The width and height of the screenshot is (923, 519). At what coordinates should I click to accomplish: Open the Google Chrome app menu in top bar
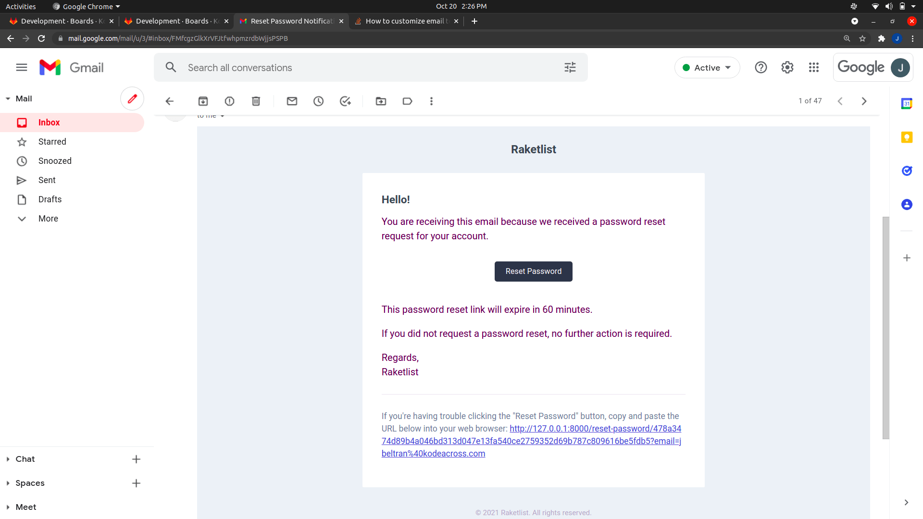pyautogui.click(x=86, y=6)
